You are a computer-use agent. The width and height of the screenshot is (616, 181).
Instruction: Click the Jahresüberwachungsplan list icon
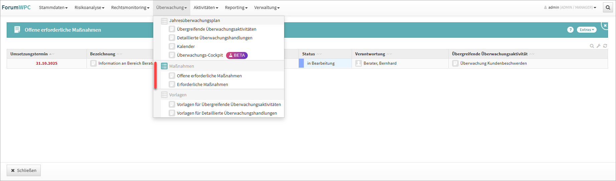164,21
